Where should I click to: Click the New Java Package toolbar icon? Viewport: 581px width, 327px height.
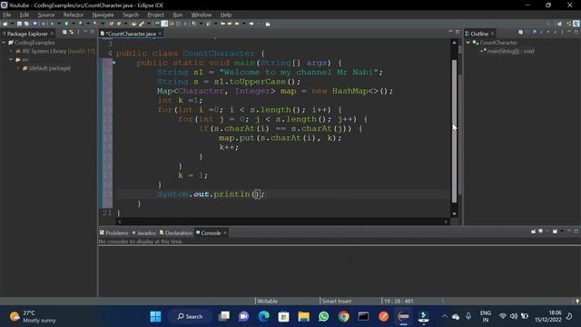(x=111, y=24)
